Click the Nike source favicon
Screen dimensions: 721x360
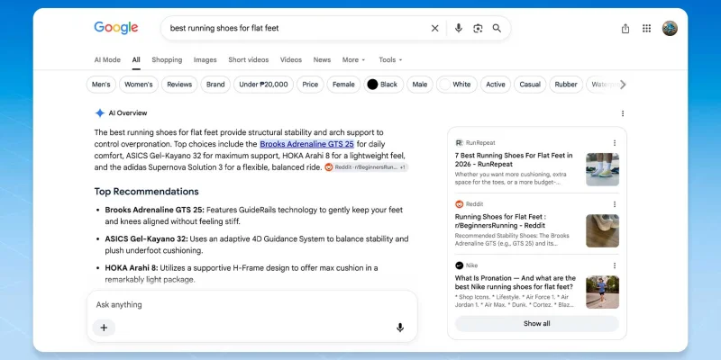(x=459, y=265)
